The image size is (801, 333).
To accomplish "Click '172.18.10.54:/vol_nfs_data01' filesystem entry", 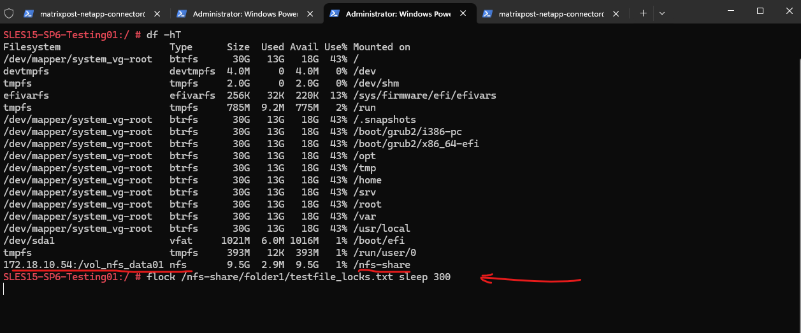I will pyautogui.click(x=83, y=265).
